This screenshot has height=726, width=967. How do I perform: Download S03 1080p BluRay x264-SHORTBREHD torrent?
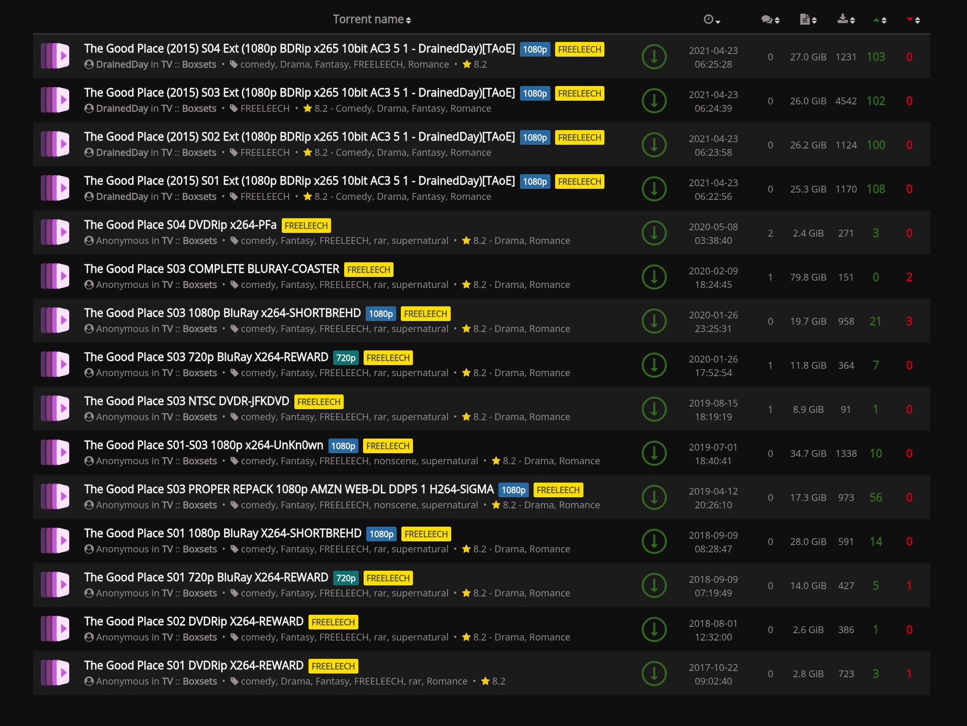pyautogui.click(x=654, y=321)
